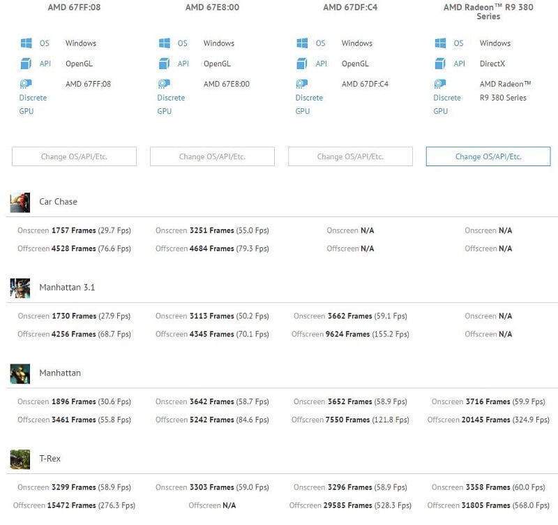Click the Manhattan 3.1 onscreen result 3662 Frames
558x525 pixels.
pyautogui.click(x=350, y=316)
